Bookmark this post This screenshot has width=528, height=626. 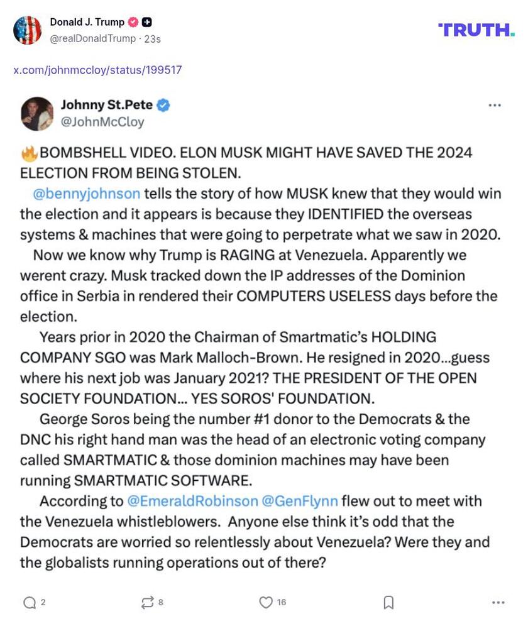(388, 603)
